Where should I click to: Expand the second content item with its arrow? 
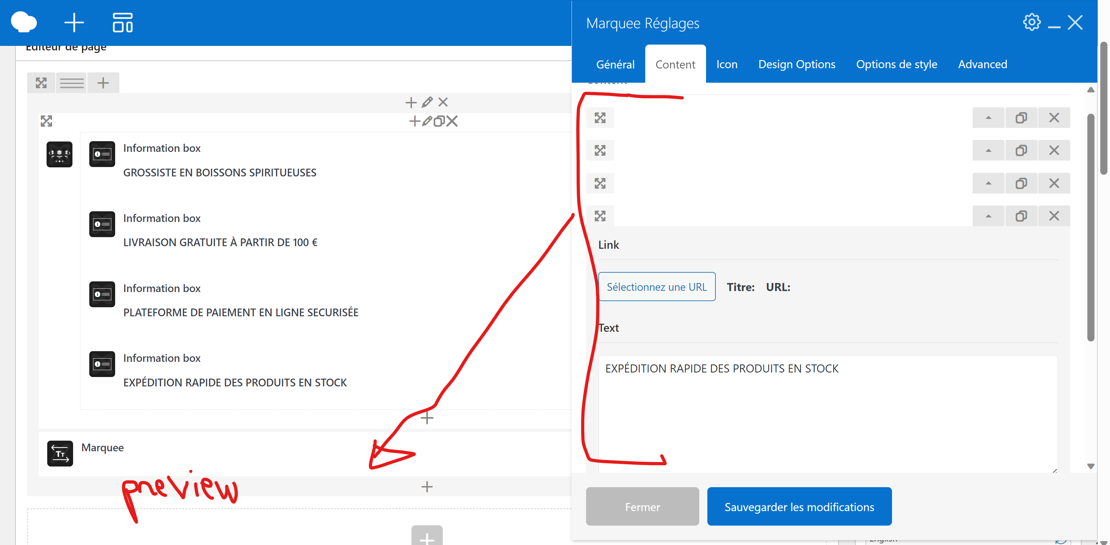[x=988, y=150]
